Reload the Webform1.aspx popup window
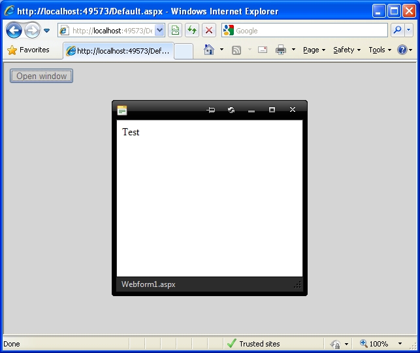 click(x=231, y=110)
